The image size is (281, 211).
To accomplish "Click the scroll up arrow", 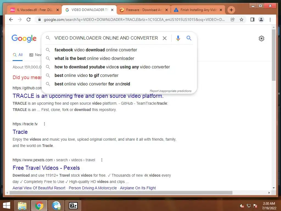I will (274, 27).
